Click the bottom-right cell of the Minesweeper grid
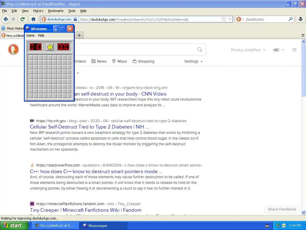Image resolution: width=306 pixels, height=230 pixels. 69,96
